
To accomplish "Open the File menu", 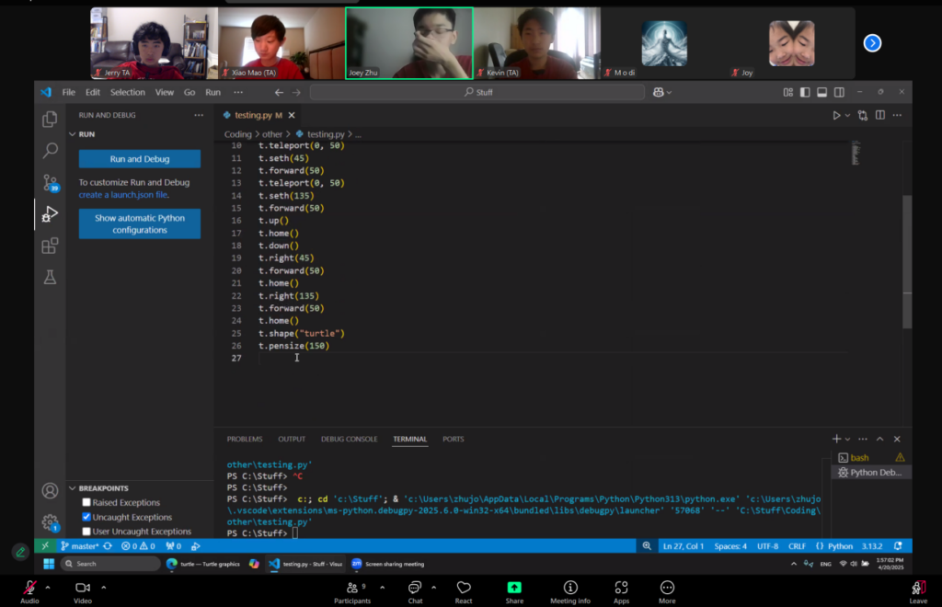I will point(69,92).
